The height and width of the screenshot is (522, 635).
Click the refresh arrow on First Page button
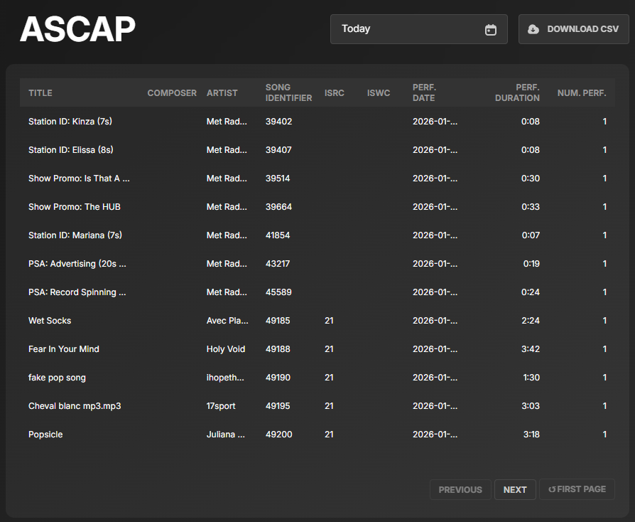click(x=552, y=489)
